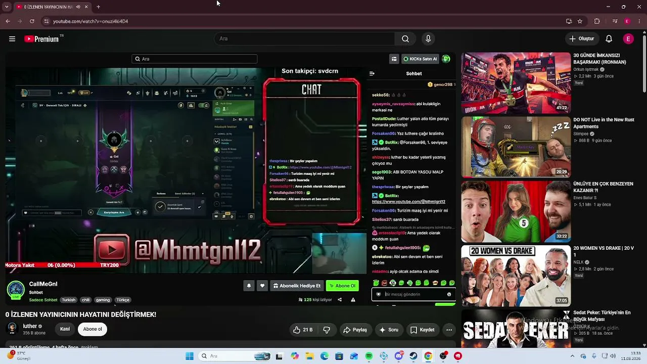Open Spotify from the taskbar
Viewport: 647px width, 364px height.
click(369, 356)
